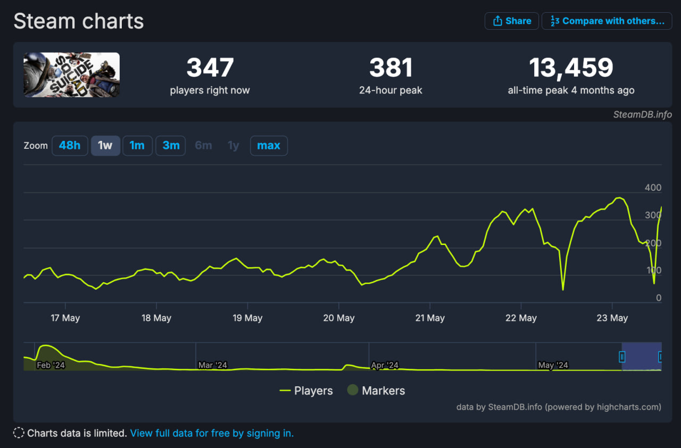The image size is (681, 448).
Task: Click the 13,459 all-time peak value
Action: point(571,68)
